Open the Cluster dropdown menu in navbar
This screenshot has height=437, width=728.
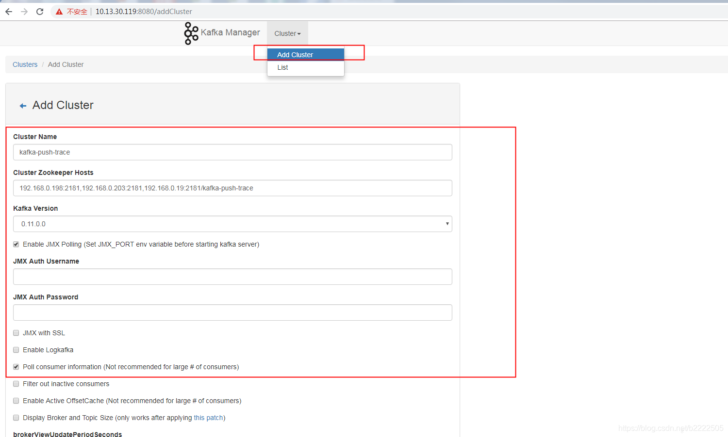pos(287,33)
